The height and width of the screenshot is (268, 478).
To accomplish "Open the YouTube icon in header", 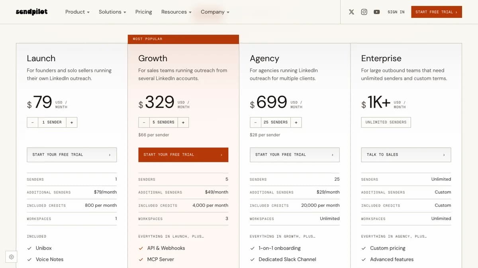I will (377, 12).
